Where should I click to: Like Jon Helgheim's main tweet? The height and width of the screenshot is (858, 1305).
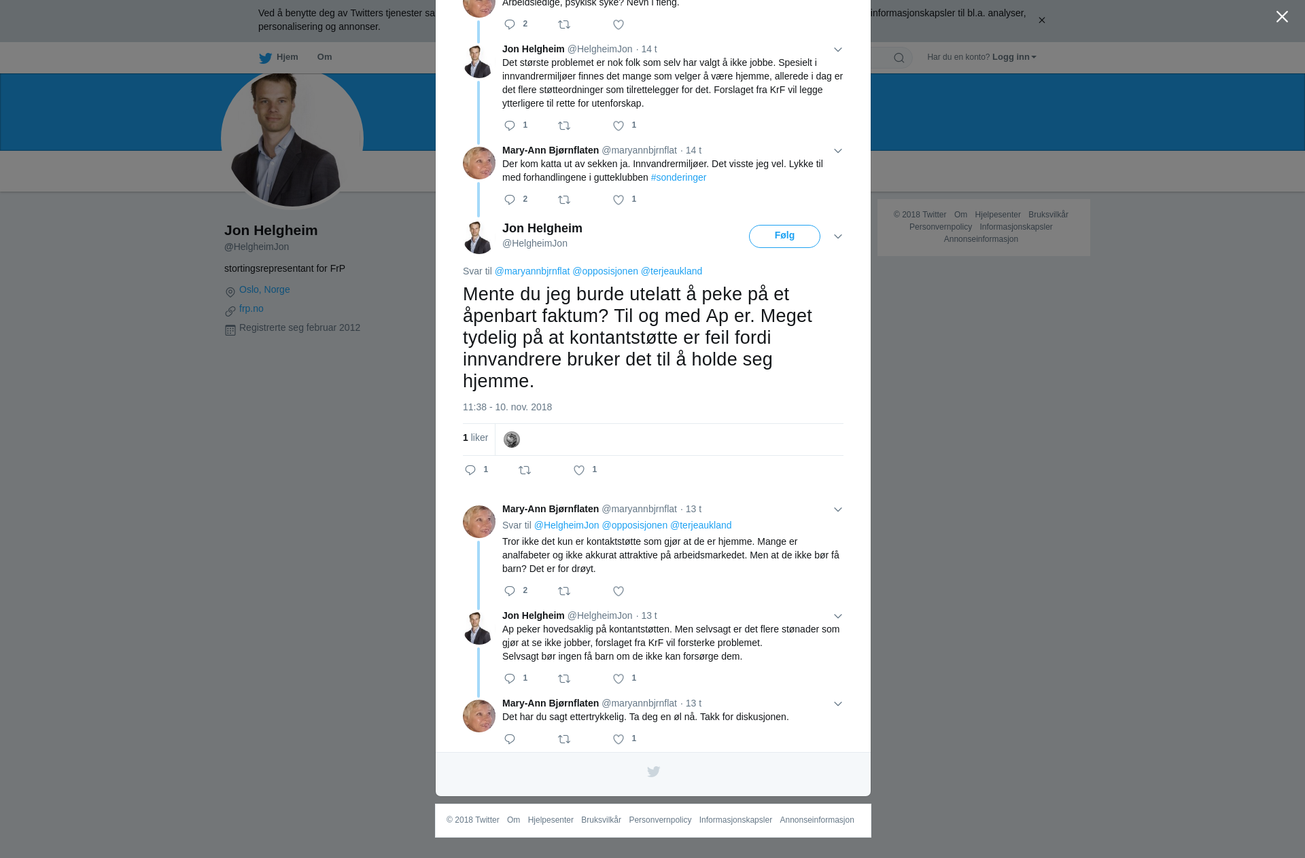pyautogui.click(x=579, y=470)
